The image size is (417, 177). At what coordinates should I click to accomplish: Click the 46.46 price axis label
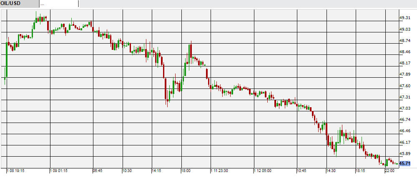click(x=405, y=131)
